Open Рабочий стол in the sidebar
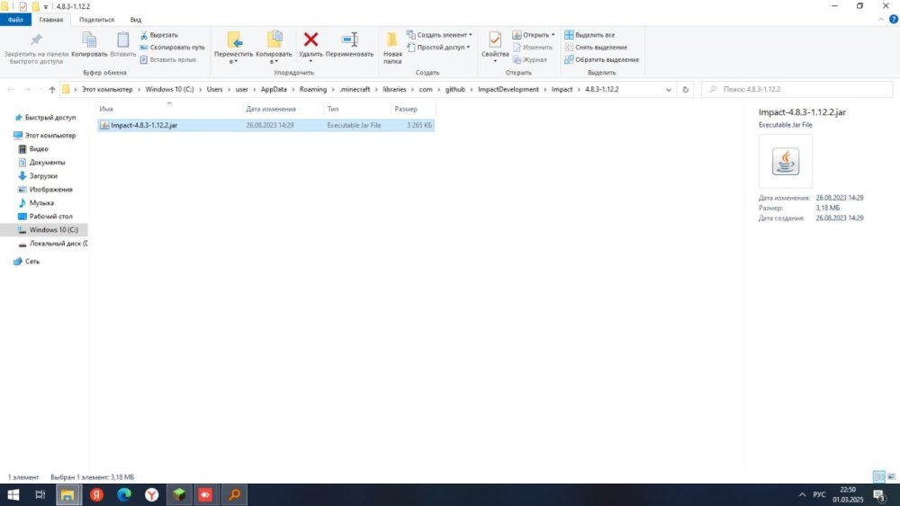The width and height of the screenshot is (900, 506). click(45, 216)
